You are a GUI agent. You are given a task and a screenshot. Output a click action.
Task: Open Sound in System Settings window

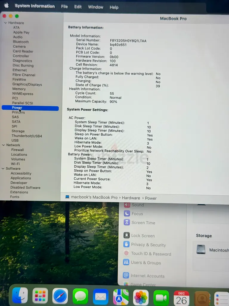click(134, 205)
